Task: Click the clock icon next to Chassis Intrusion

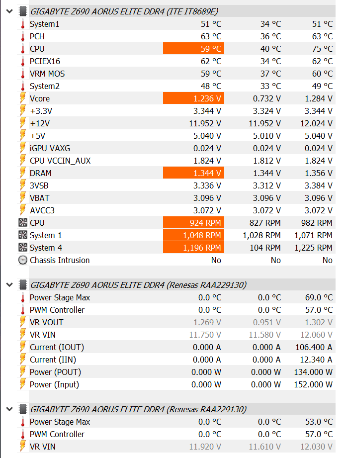Action: (x=23, y=260)
